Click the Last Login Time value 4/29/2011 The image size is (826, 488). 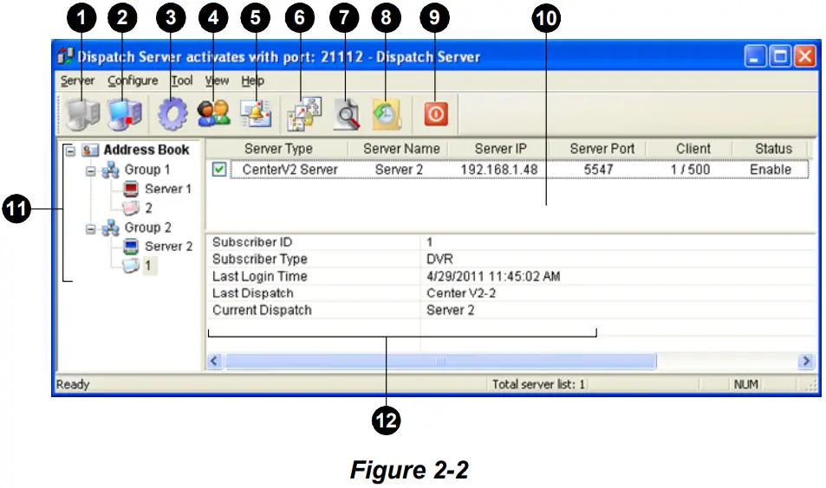pos(493,277)
